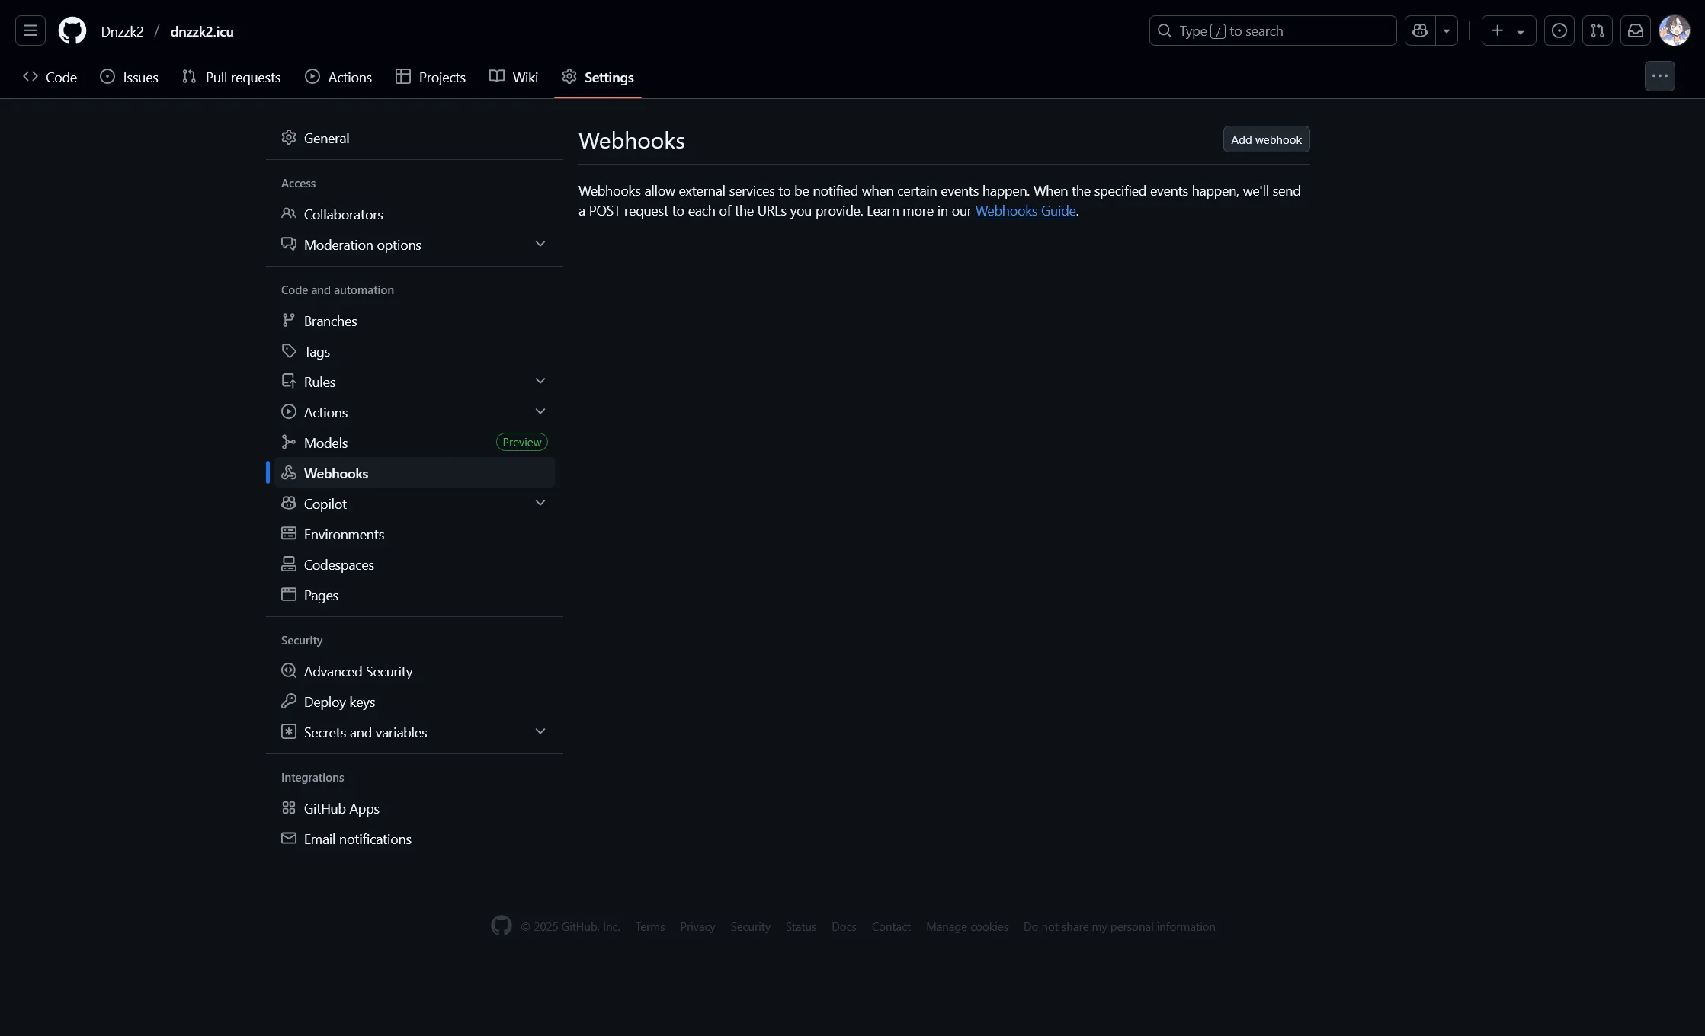
Task: Expand Secrets and variables
Action: tap(540, 731)
